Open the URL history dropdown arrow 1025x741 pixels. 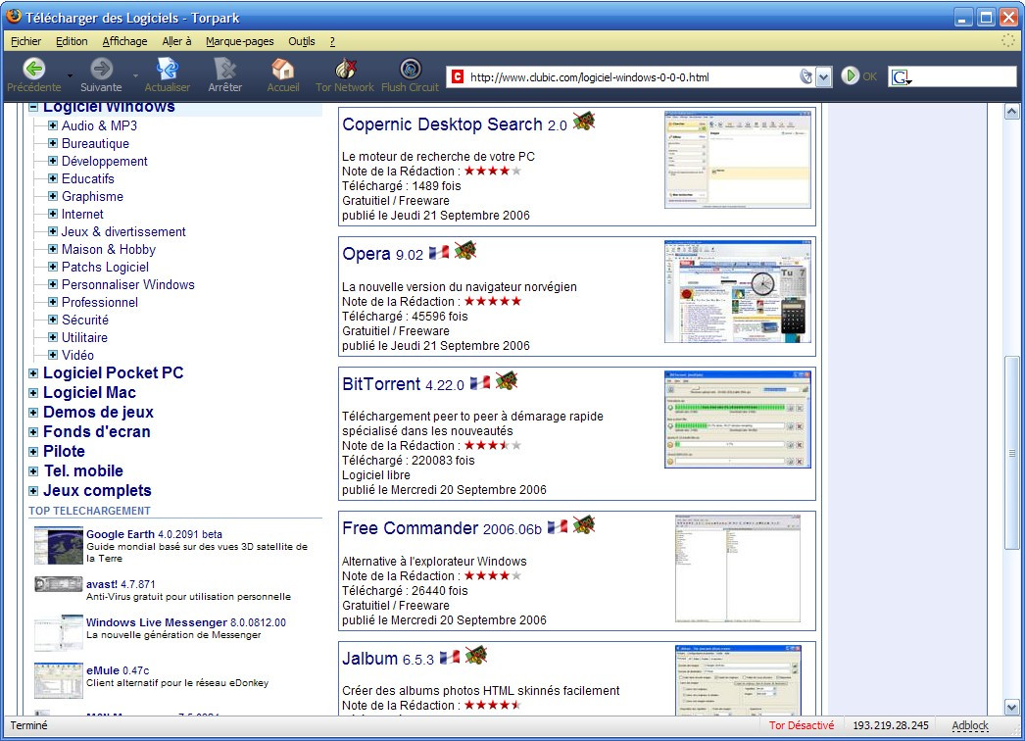[823, 76]
